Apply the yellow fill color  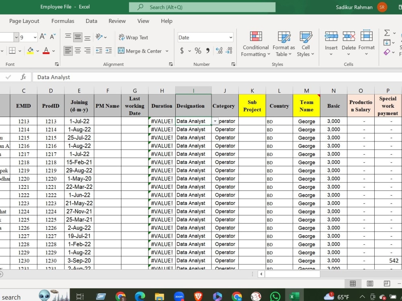31,51
